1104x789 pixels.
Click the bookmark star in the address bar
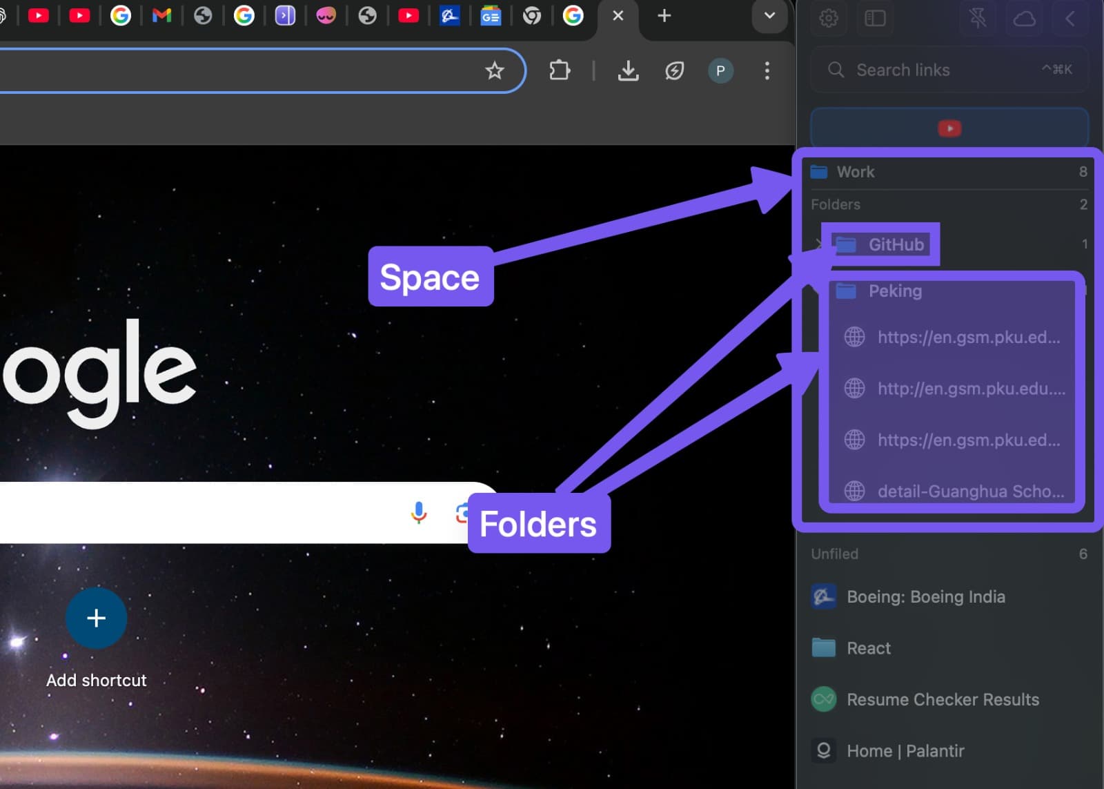pyautogui.click(x=495, y=70)
